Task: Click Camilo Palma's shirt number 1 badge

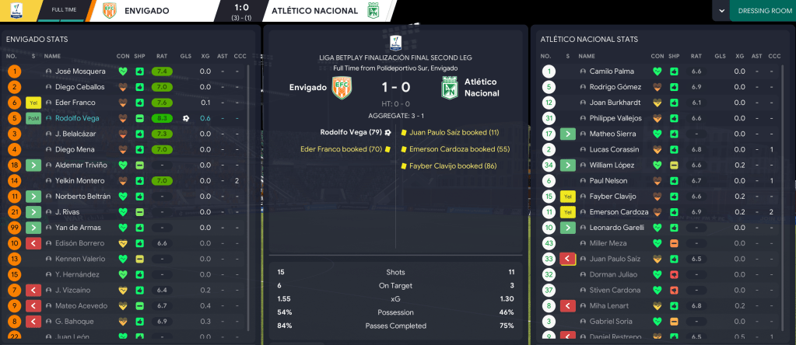Action: click(x=549, y=71)
